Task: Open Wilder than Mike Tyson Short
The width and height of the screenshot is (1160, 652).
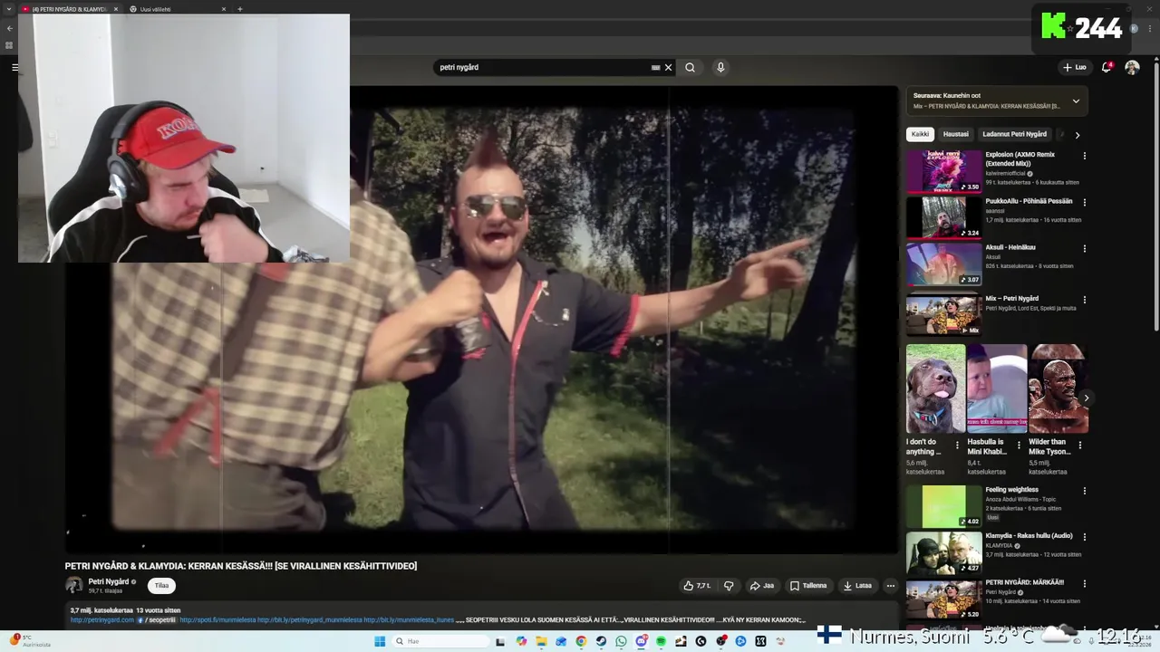Action: click(1058, 388)
